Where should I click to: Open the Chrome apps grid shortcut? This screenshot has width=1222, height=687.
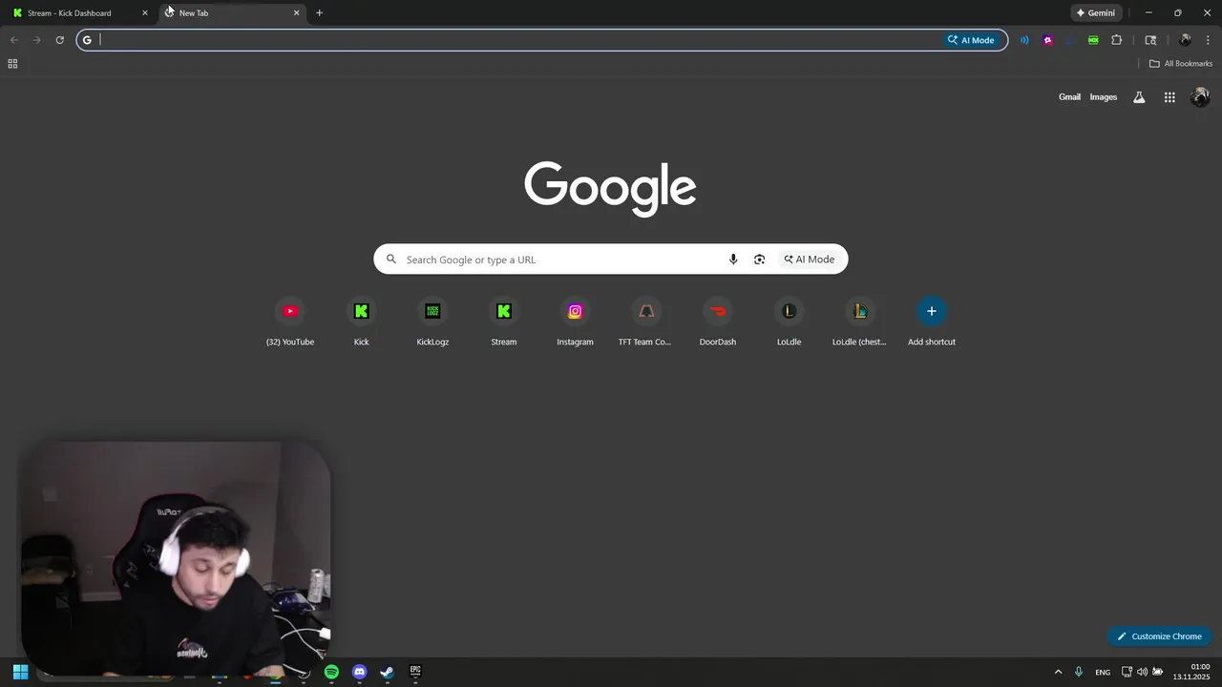12,64
